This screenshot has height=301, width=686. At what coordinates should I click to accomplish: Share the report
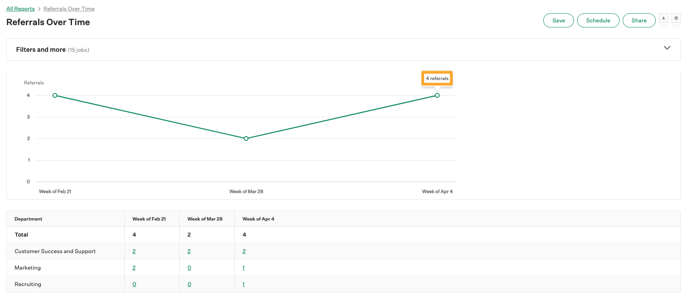click(x=639, y=20)
